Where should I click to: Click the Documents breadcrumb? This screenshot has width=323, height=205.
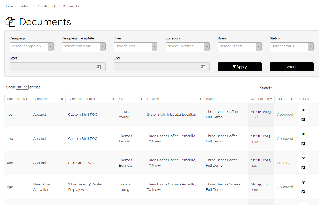(71, 6)
